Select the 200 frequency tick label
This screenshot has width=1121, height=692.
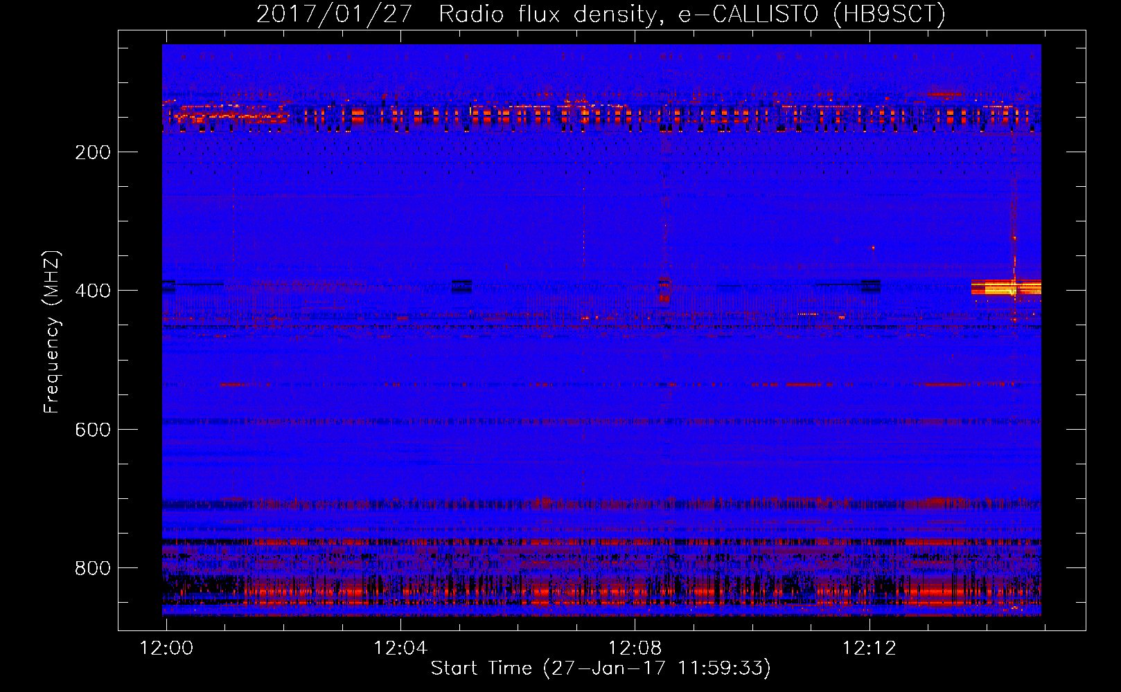point(93,152)
